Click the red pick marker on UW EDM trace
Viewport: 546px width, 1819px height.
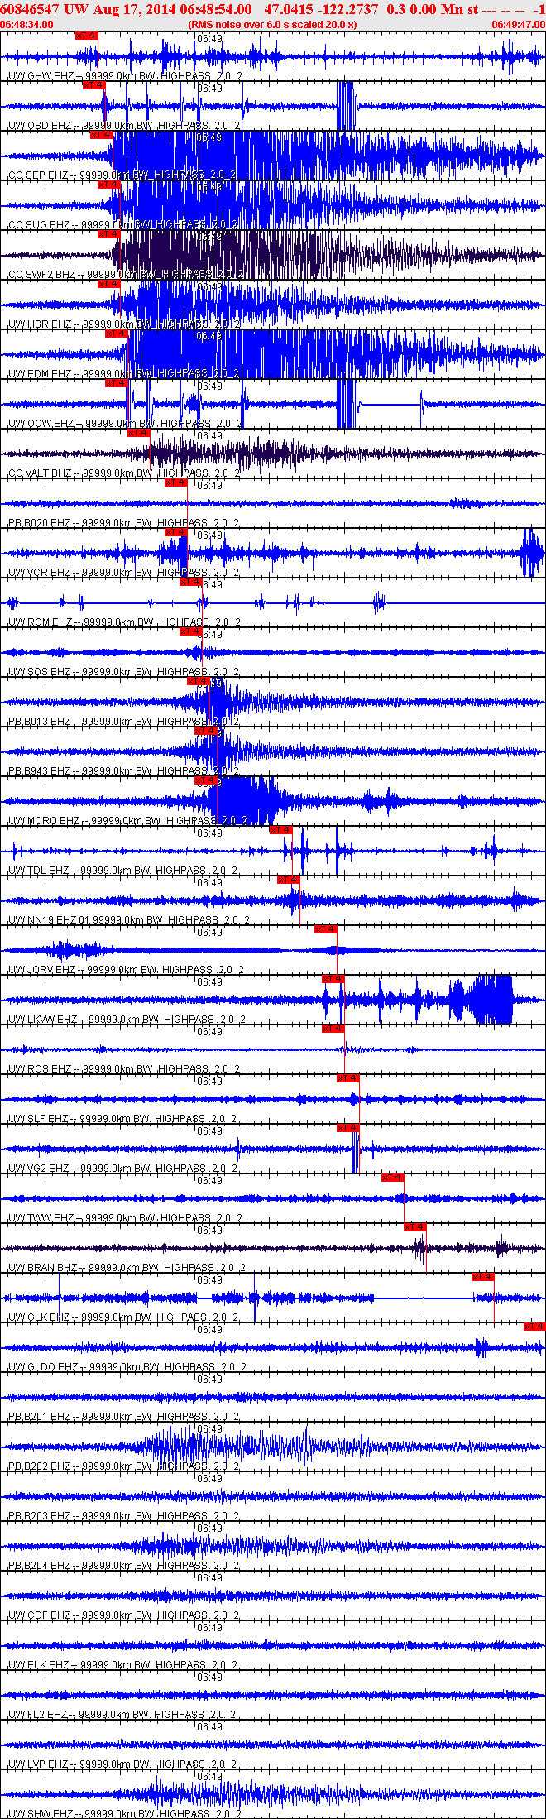116,334
